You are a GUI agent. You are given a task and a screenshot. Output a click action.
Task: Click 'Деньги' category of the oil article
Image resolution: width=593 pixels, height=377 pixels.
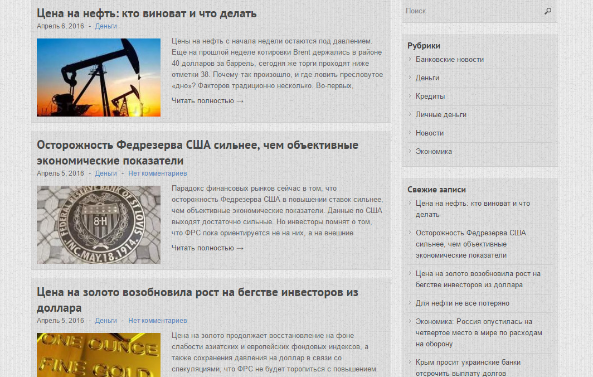click(x=106, y=26)
